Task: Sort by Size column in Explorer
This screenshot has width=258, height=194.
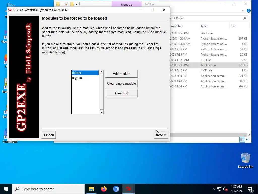Action: tap(239, 26)
